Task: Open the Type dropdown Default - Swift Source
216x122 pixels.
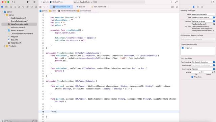Action: 203,17
